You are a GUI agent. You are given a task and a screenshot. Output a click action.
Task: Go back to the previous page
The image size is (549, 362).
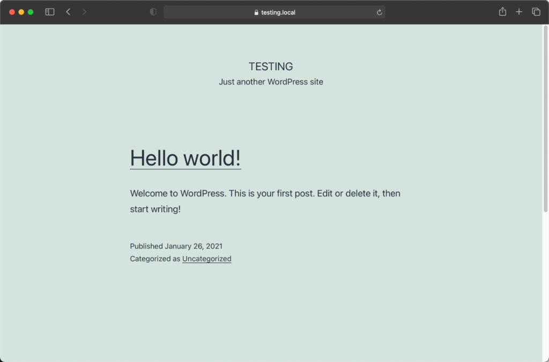(68, 12)
